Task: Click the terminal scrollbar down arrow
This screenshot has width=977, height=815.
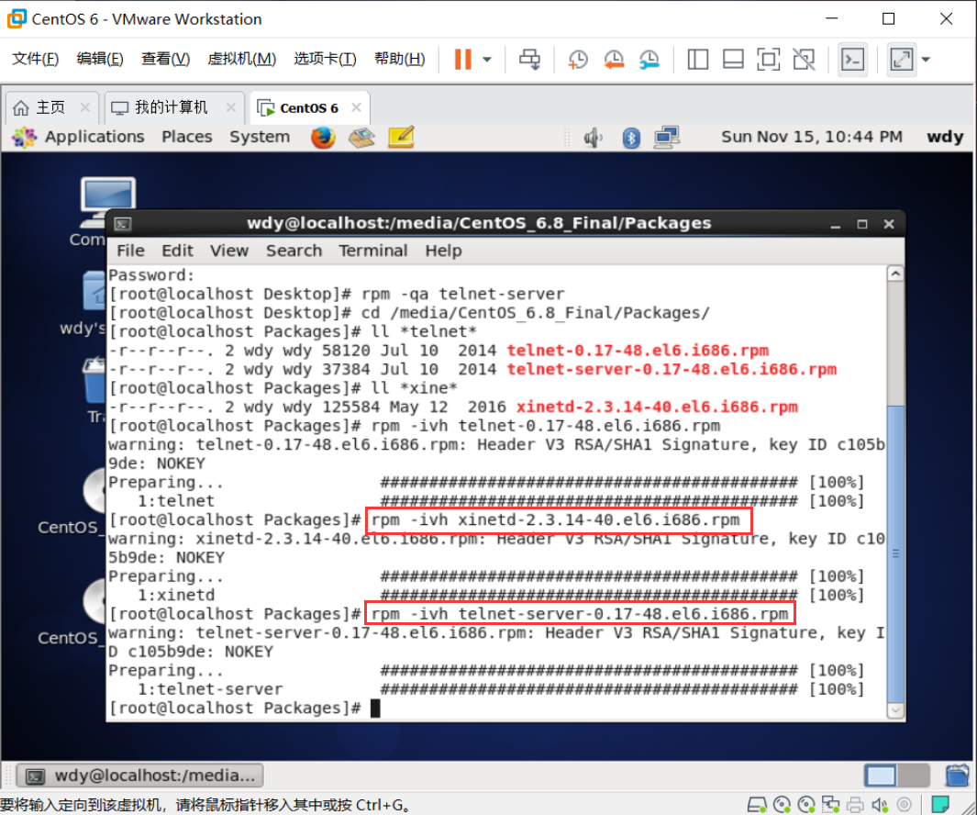Action: coord(895,710)
